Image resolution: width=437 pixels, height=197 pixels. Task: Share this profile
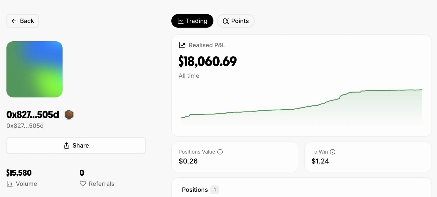(76, 146)
